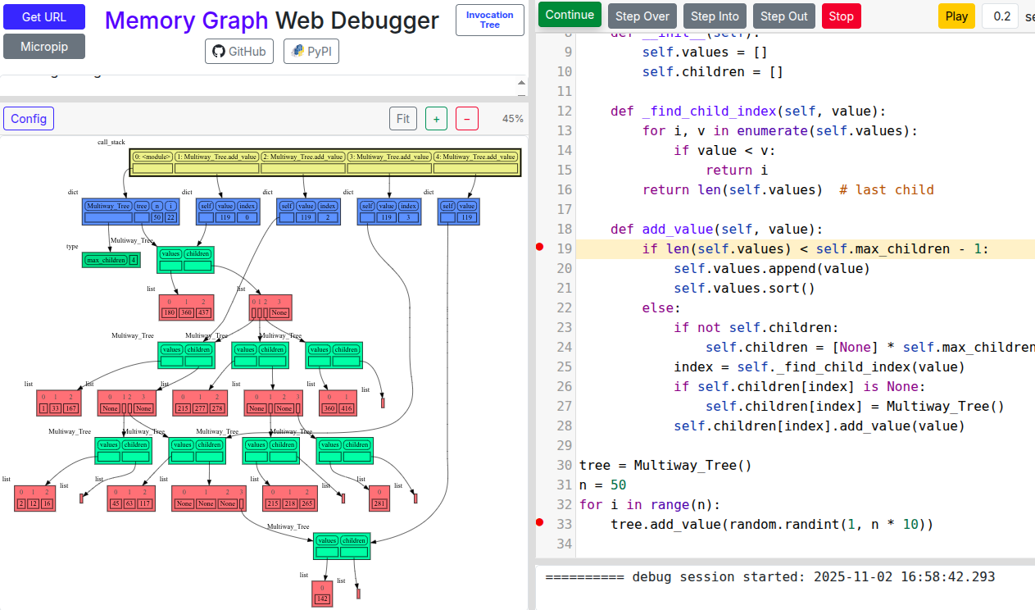Screen dimensions: 1035x610
Task: Click the play delay seconds input field
Action: [1000, 16]
